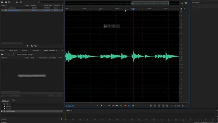The image size is (218, 123).
Task: Click the transport Rewind button
Action: click(x=113, y=106)
